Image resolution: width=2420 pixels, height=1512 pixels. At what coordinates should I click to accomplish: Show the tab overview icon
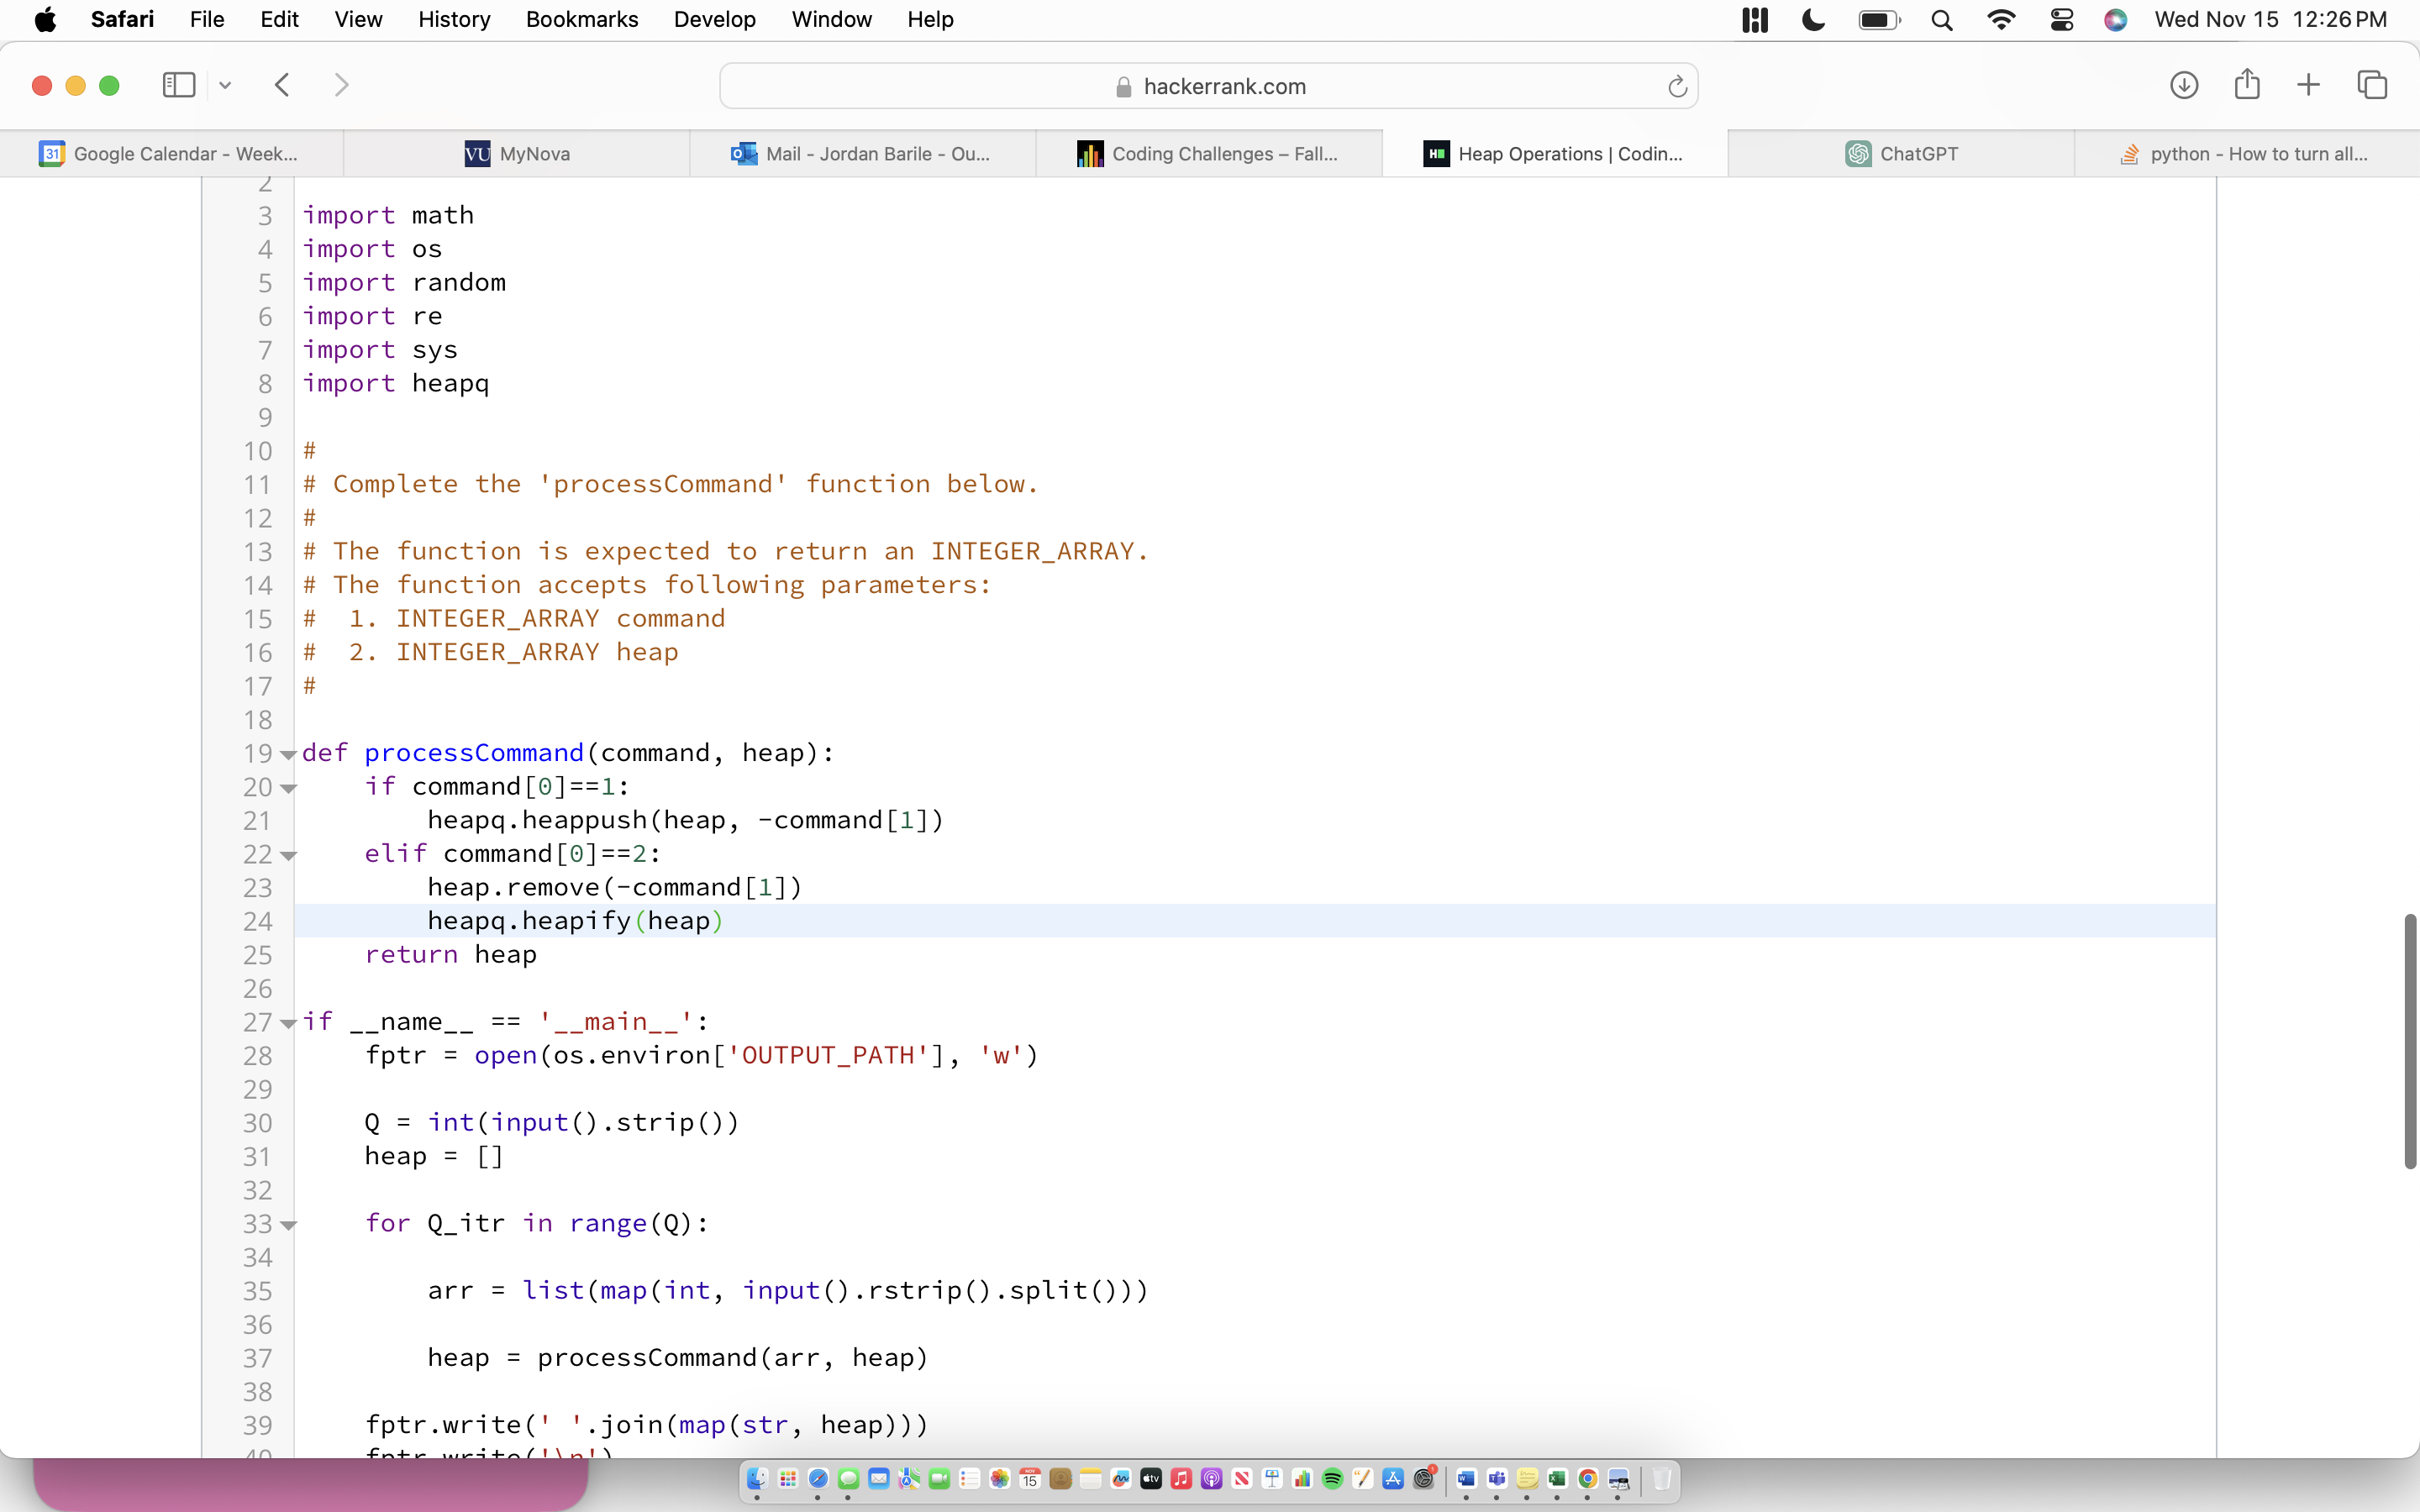(2372, 85)
